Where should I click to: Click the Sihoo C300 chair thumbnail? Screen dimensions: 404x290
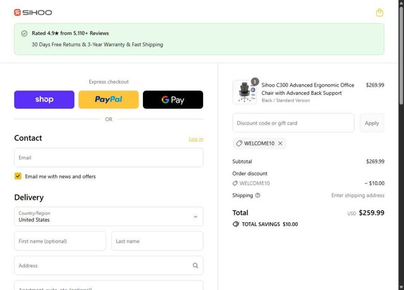tap(245, 92)
